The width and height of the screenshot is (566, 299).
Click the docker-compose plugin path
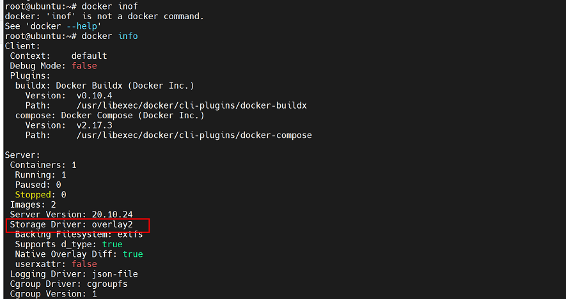[194, 135]
